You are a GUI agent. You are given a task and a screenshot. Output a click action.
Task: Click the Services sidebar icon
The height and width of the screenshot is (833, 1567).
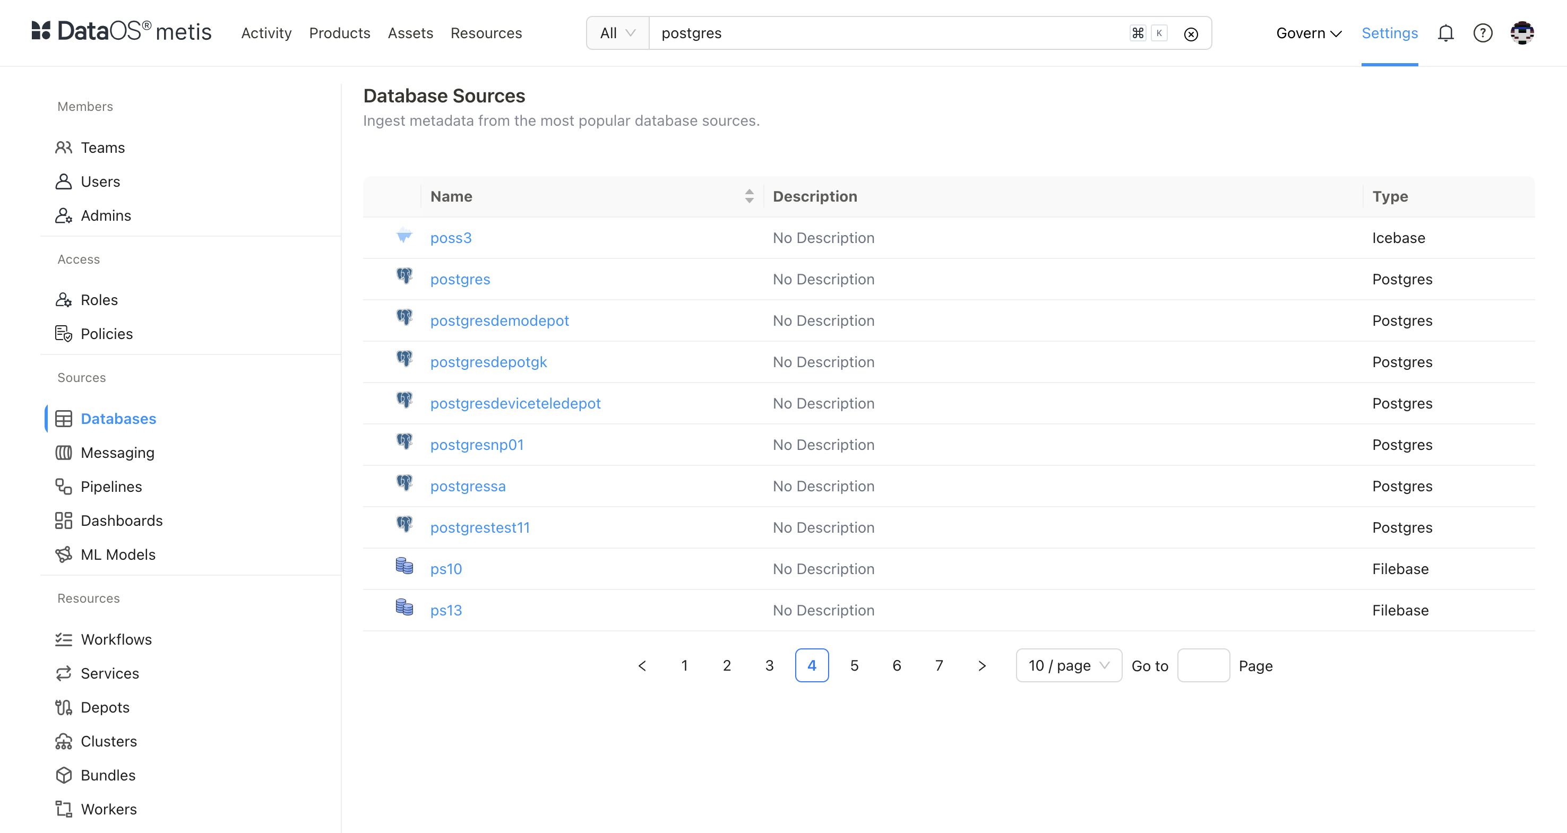[64, 674]
